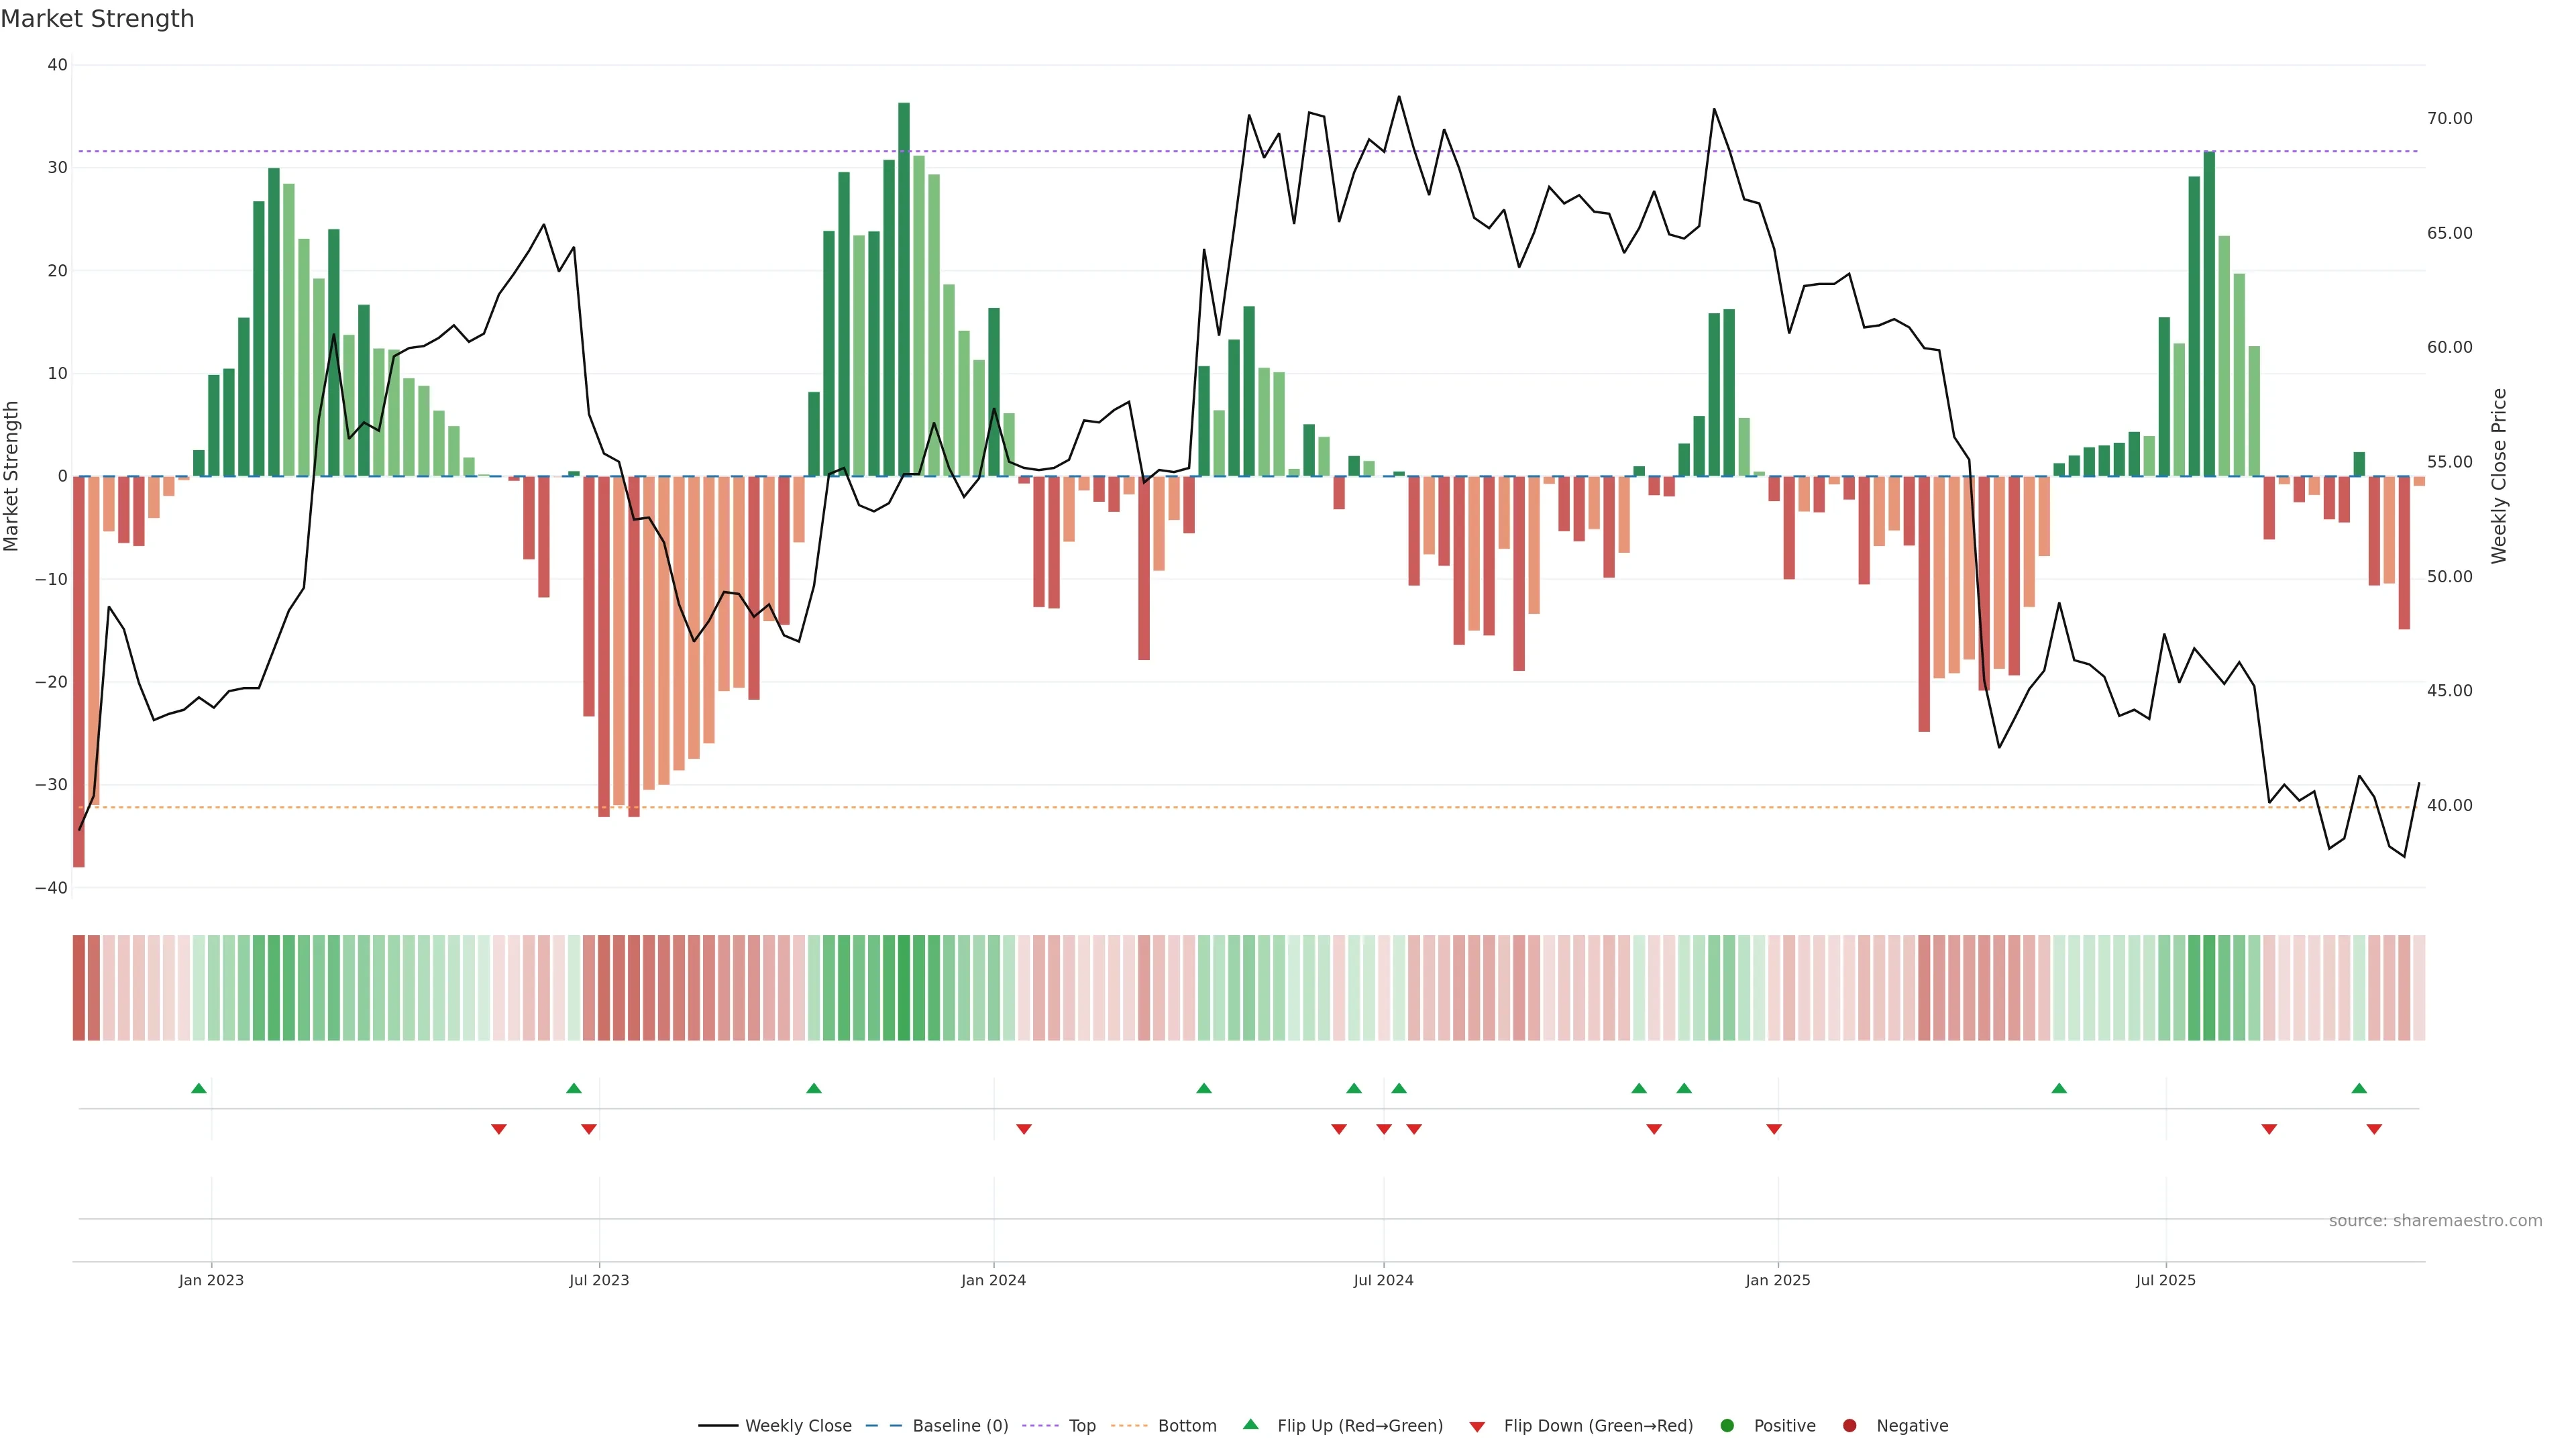The height and width of the screenshot is (1449, 2576).
Task: Click the earliest red flip-down triangle marker
Action: [499, 1129]
